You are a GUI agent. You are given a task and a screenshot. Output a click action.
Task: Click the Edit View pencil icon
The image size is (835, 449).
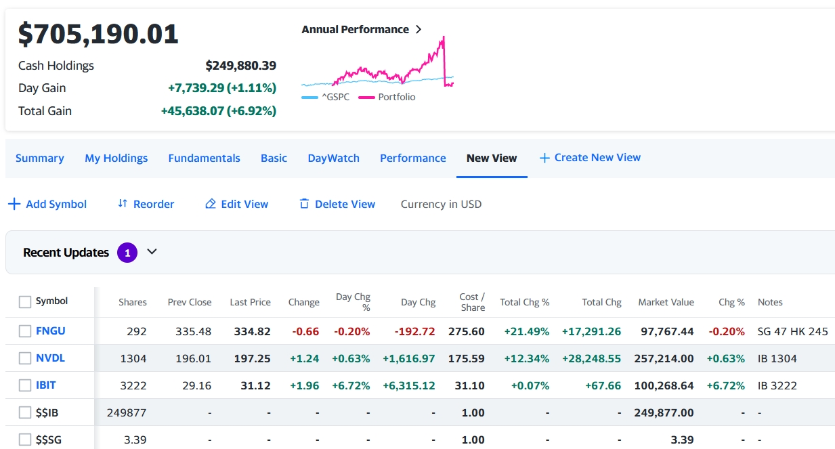[211, 204]
